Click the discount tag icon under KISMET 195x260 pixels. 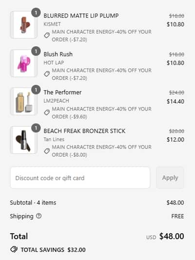coord(47,35)
